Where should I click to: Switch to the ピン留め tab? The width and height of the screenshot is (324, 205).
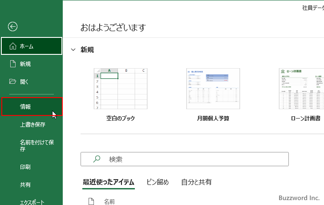tap(158, 182)
